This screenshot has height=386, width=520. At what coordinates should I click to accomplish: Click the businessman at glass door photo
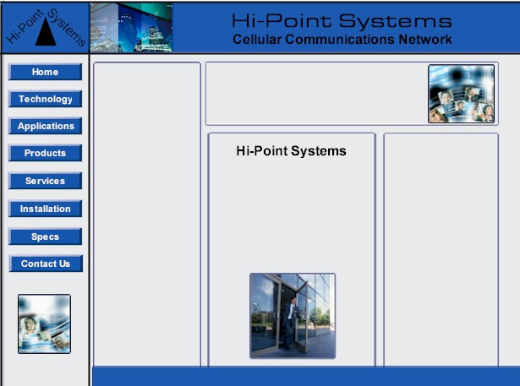click(x=293, y=316)
